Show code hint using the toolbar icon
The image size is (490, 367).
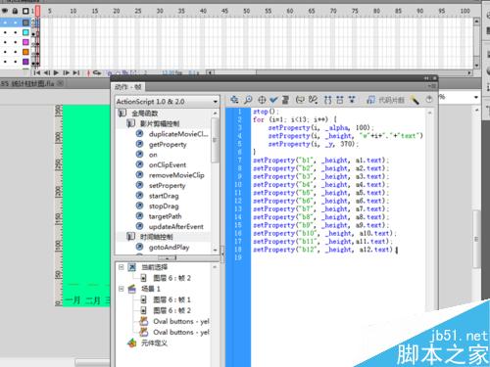pos(300,100)
